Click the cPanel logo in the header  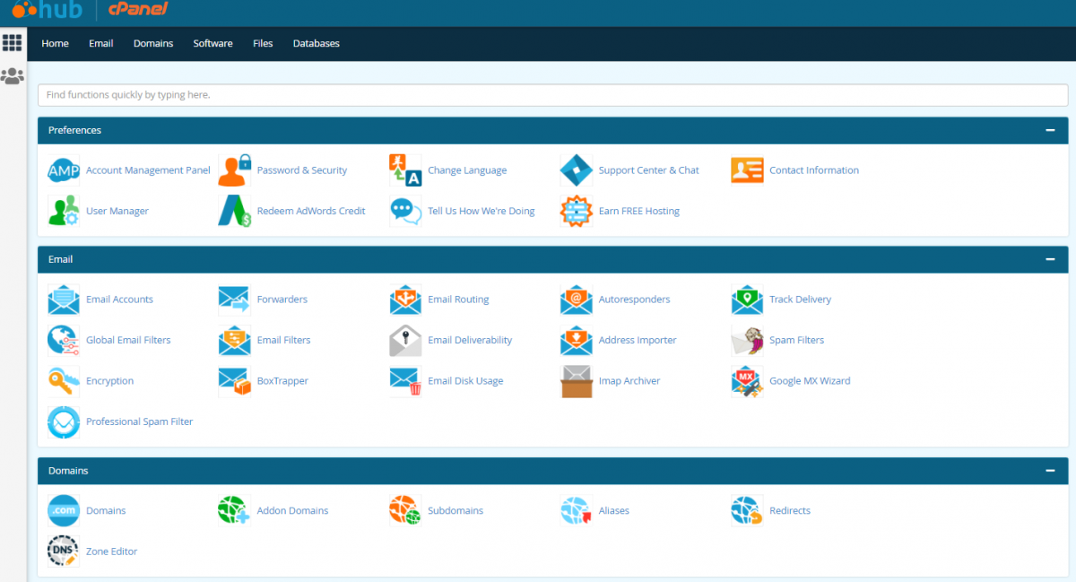click(x=137, y=10)
